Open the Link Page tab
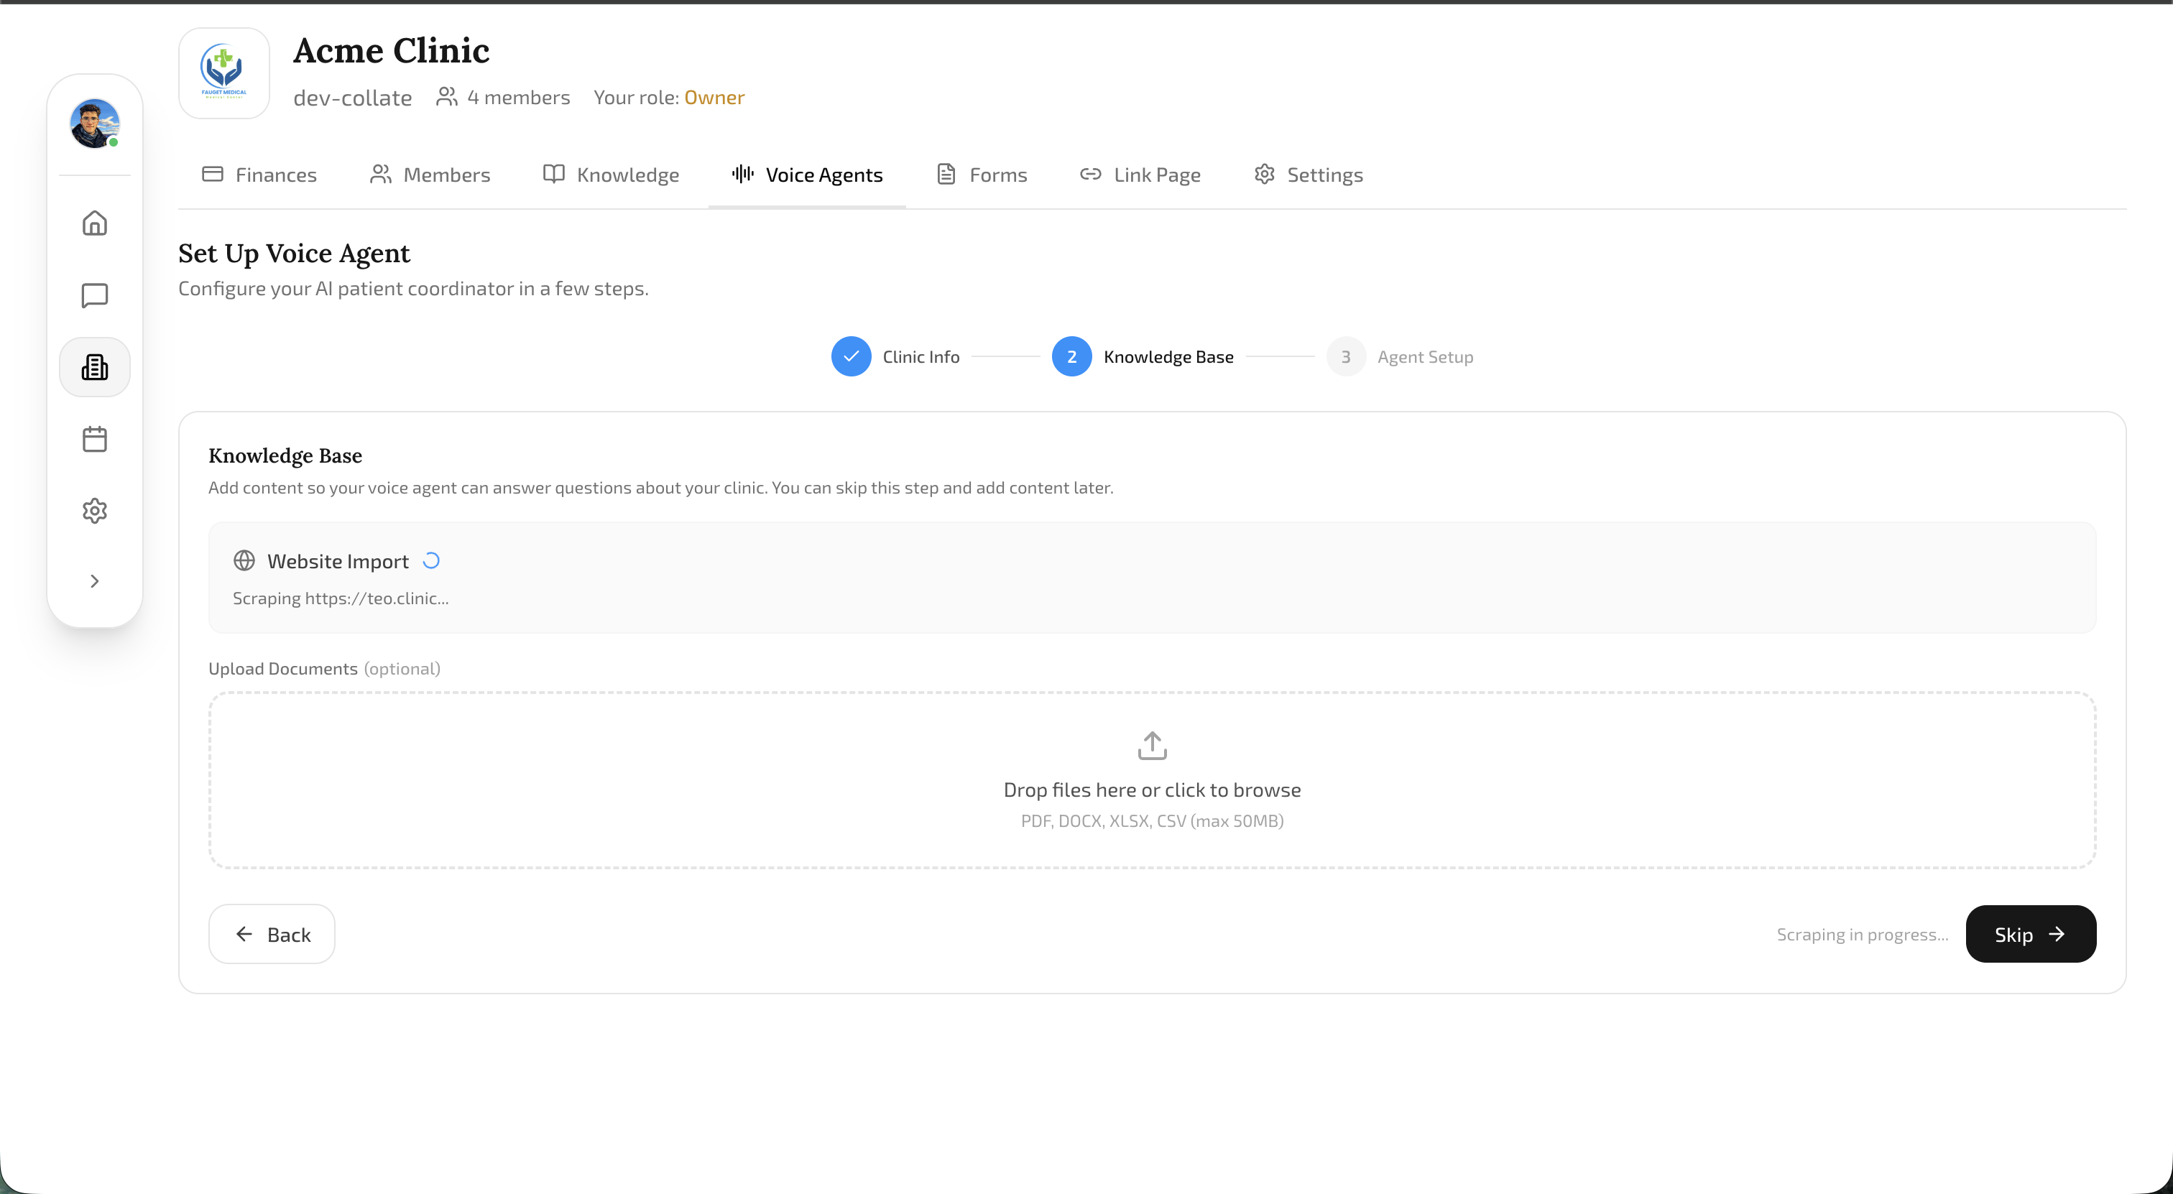 click(1140, 174)
